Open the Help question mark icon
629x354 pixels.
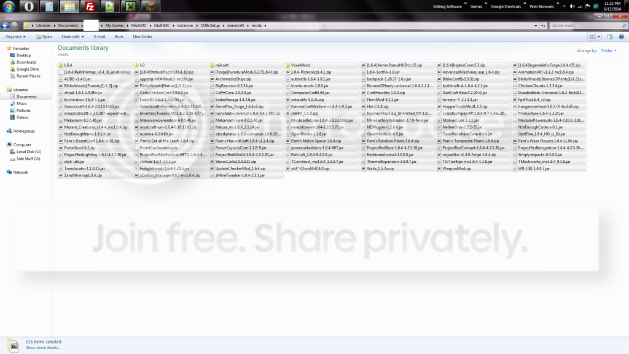622,37
